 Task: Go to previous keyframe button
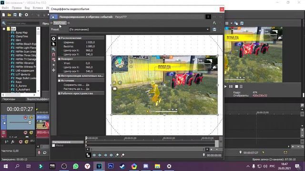tap(100, 155)
